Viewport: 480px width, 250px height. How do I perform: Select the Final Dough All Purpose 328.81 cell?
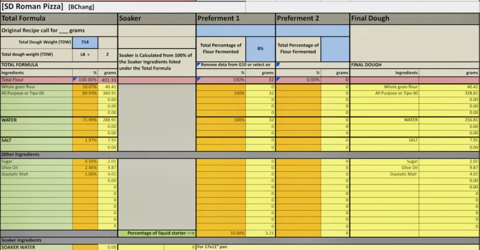449,93
